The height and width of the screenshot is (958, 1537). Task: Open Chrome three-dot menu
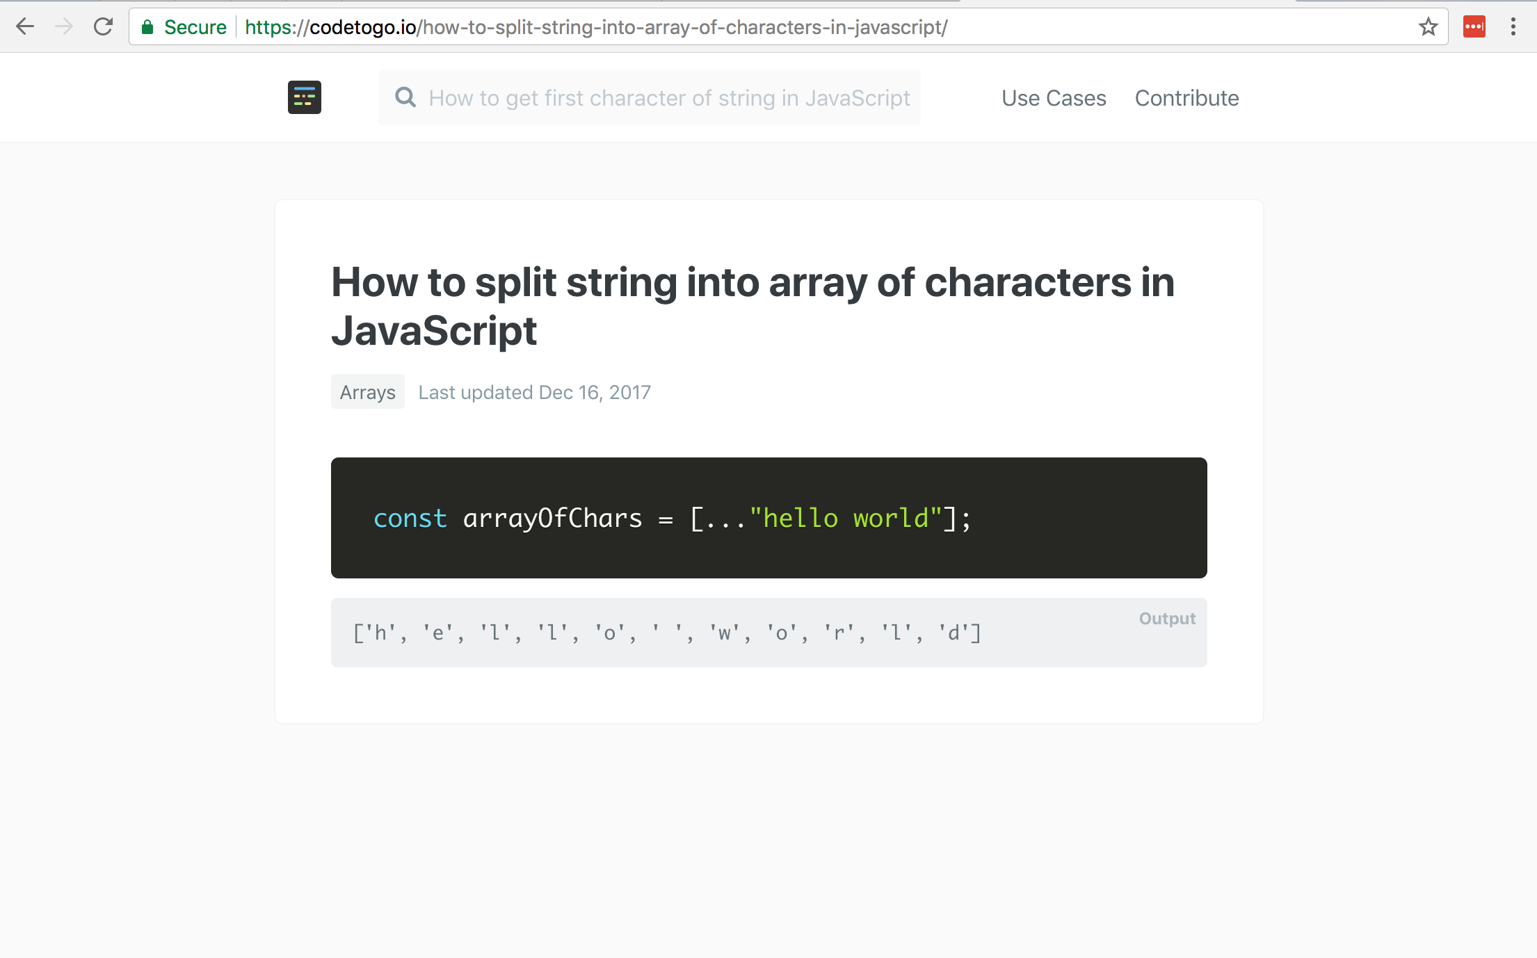tap(1513, 27)
